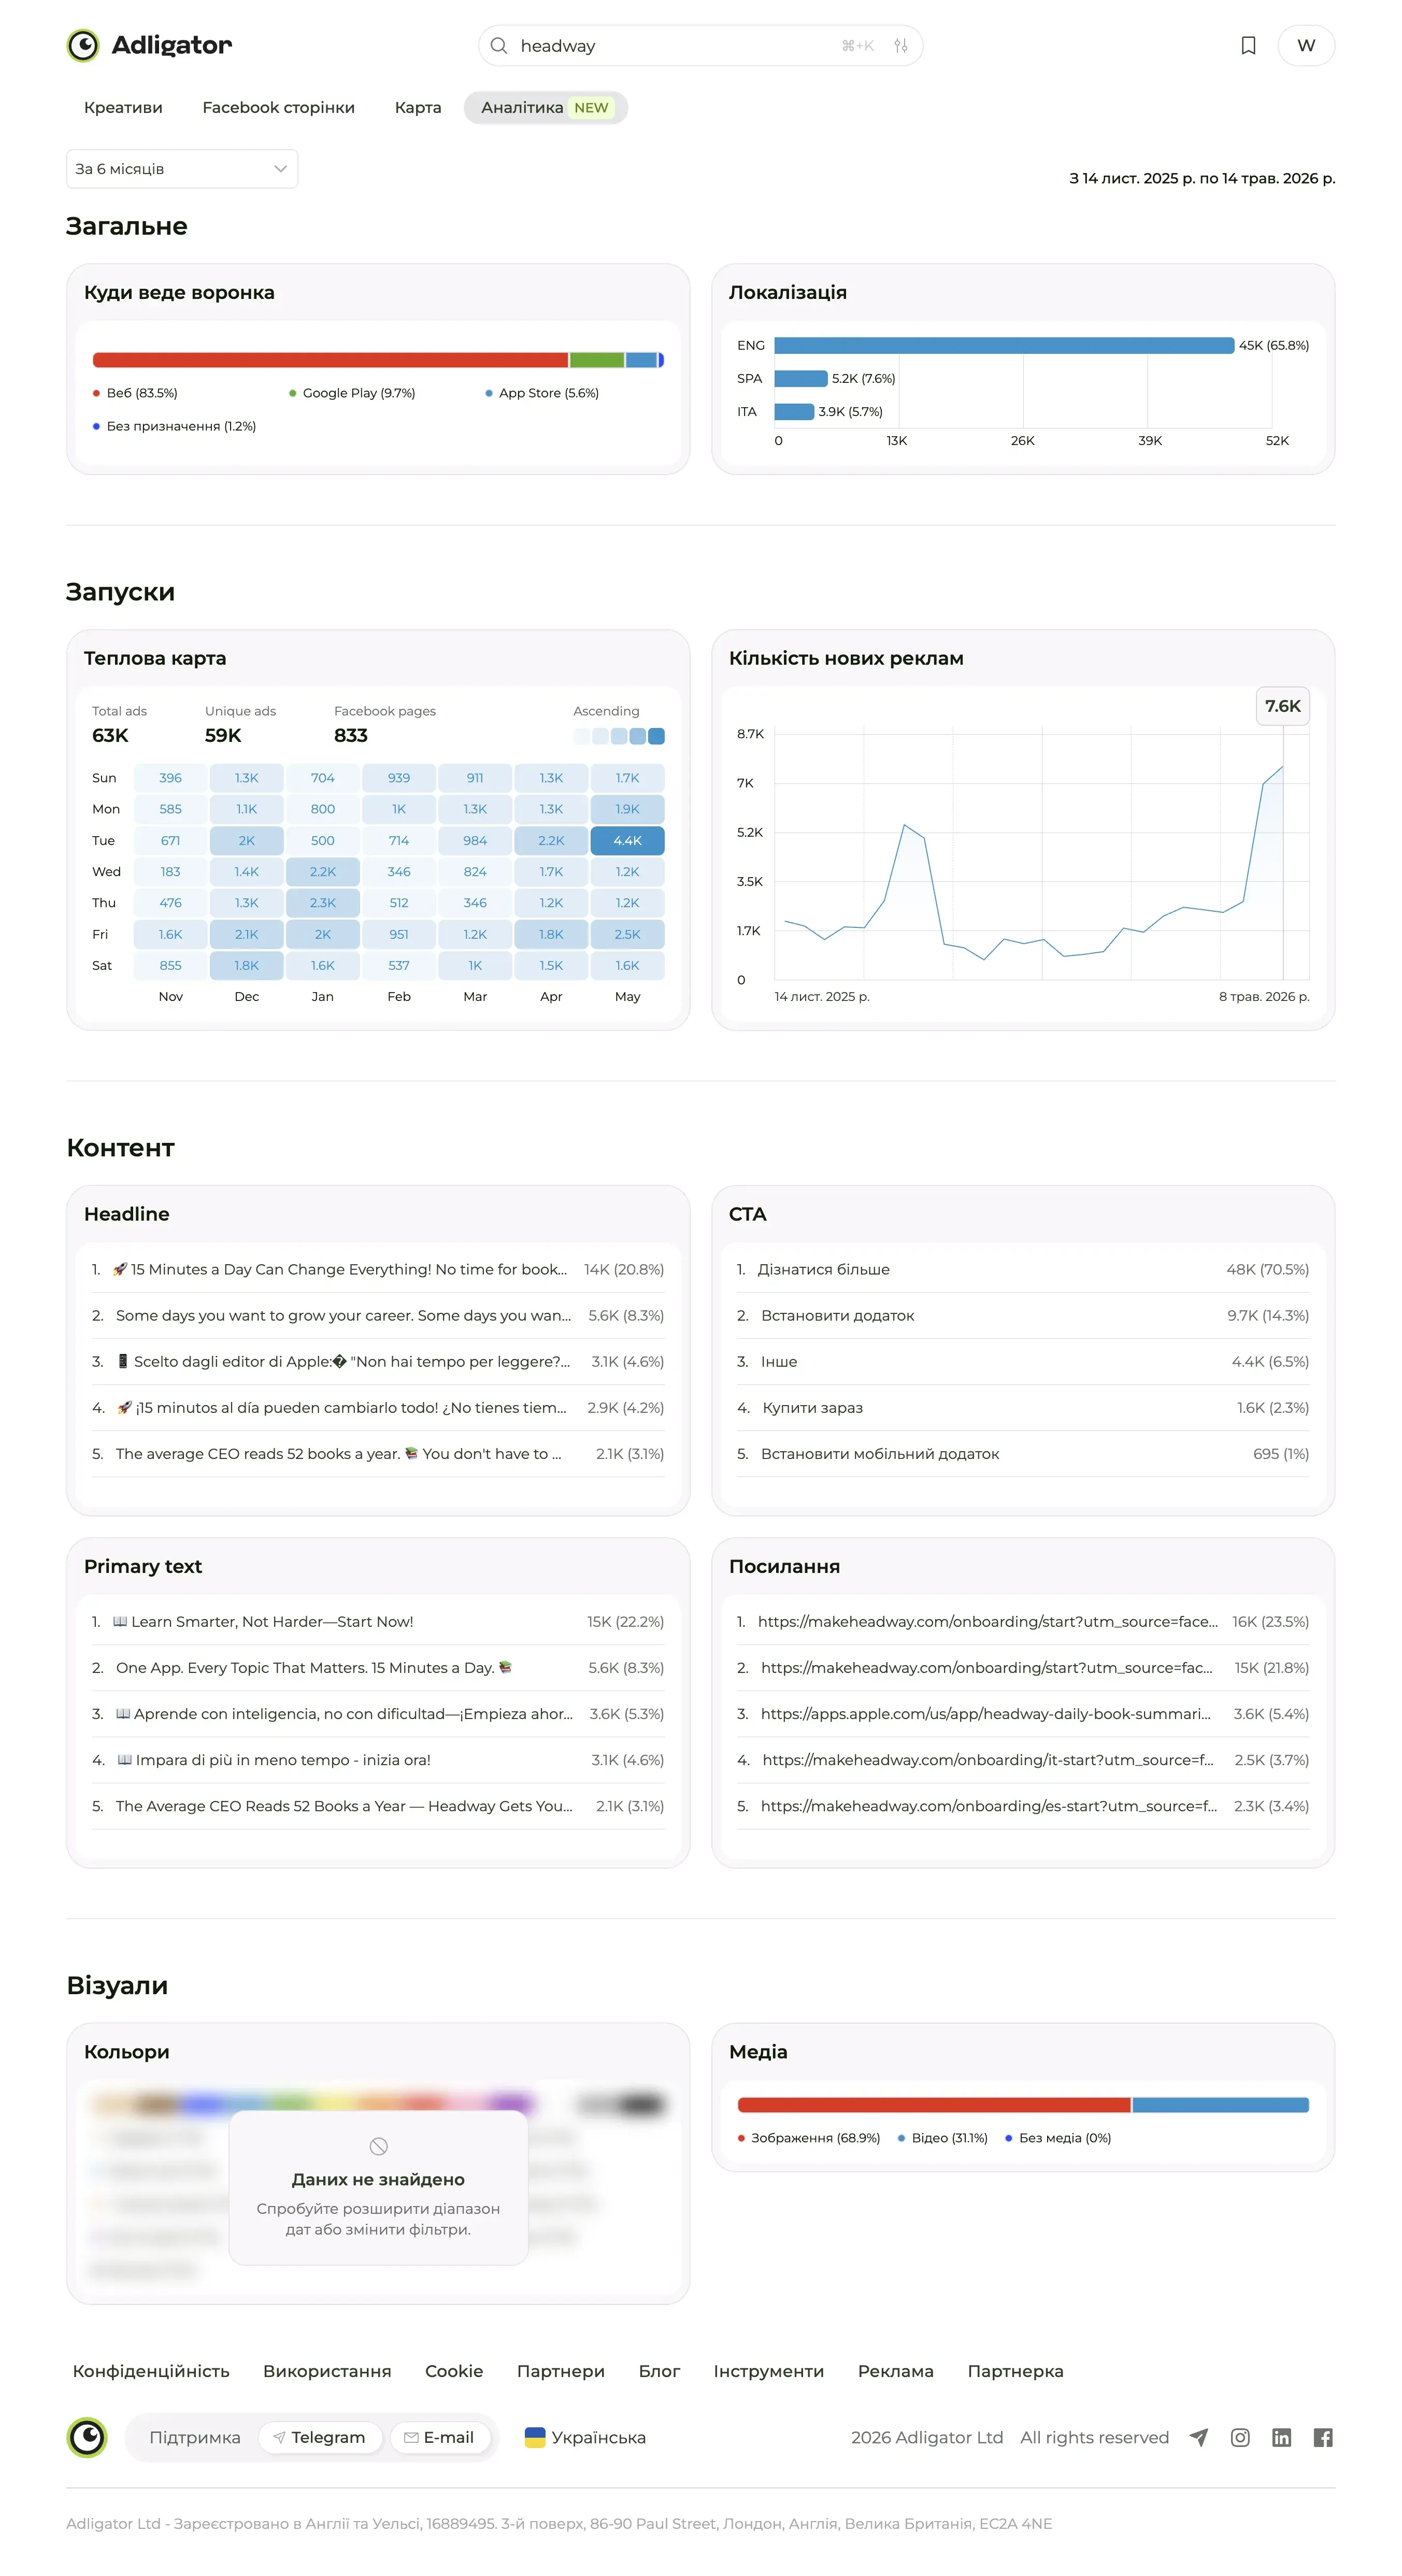This screenshot has height=2576, width=1402.
Task: Click the ENG localization bar
Action: tap(1004, 345)
